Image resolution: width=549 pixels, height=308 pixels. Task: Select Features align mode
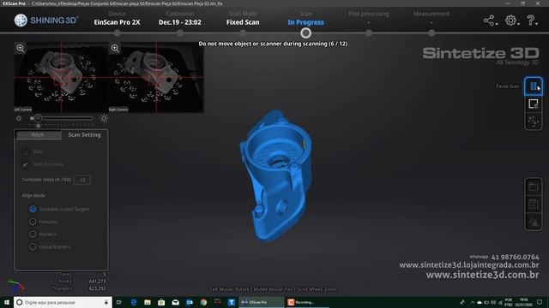tap(33, 222)
